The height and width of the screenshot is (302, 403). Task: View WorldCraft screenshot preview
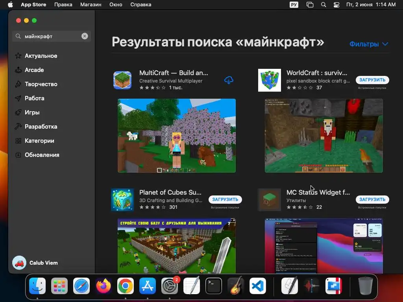[324, 136]
